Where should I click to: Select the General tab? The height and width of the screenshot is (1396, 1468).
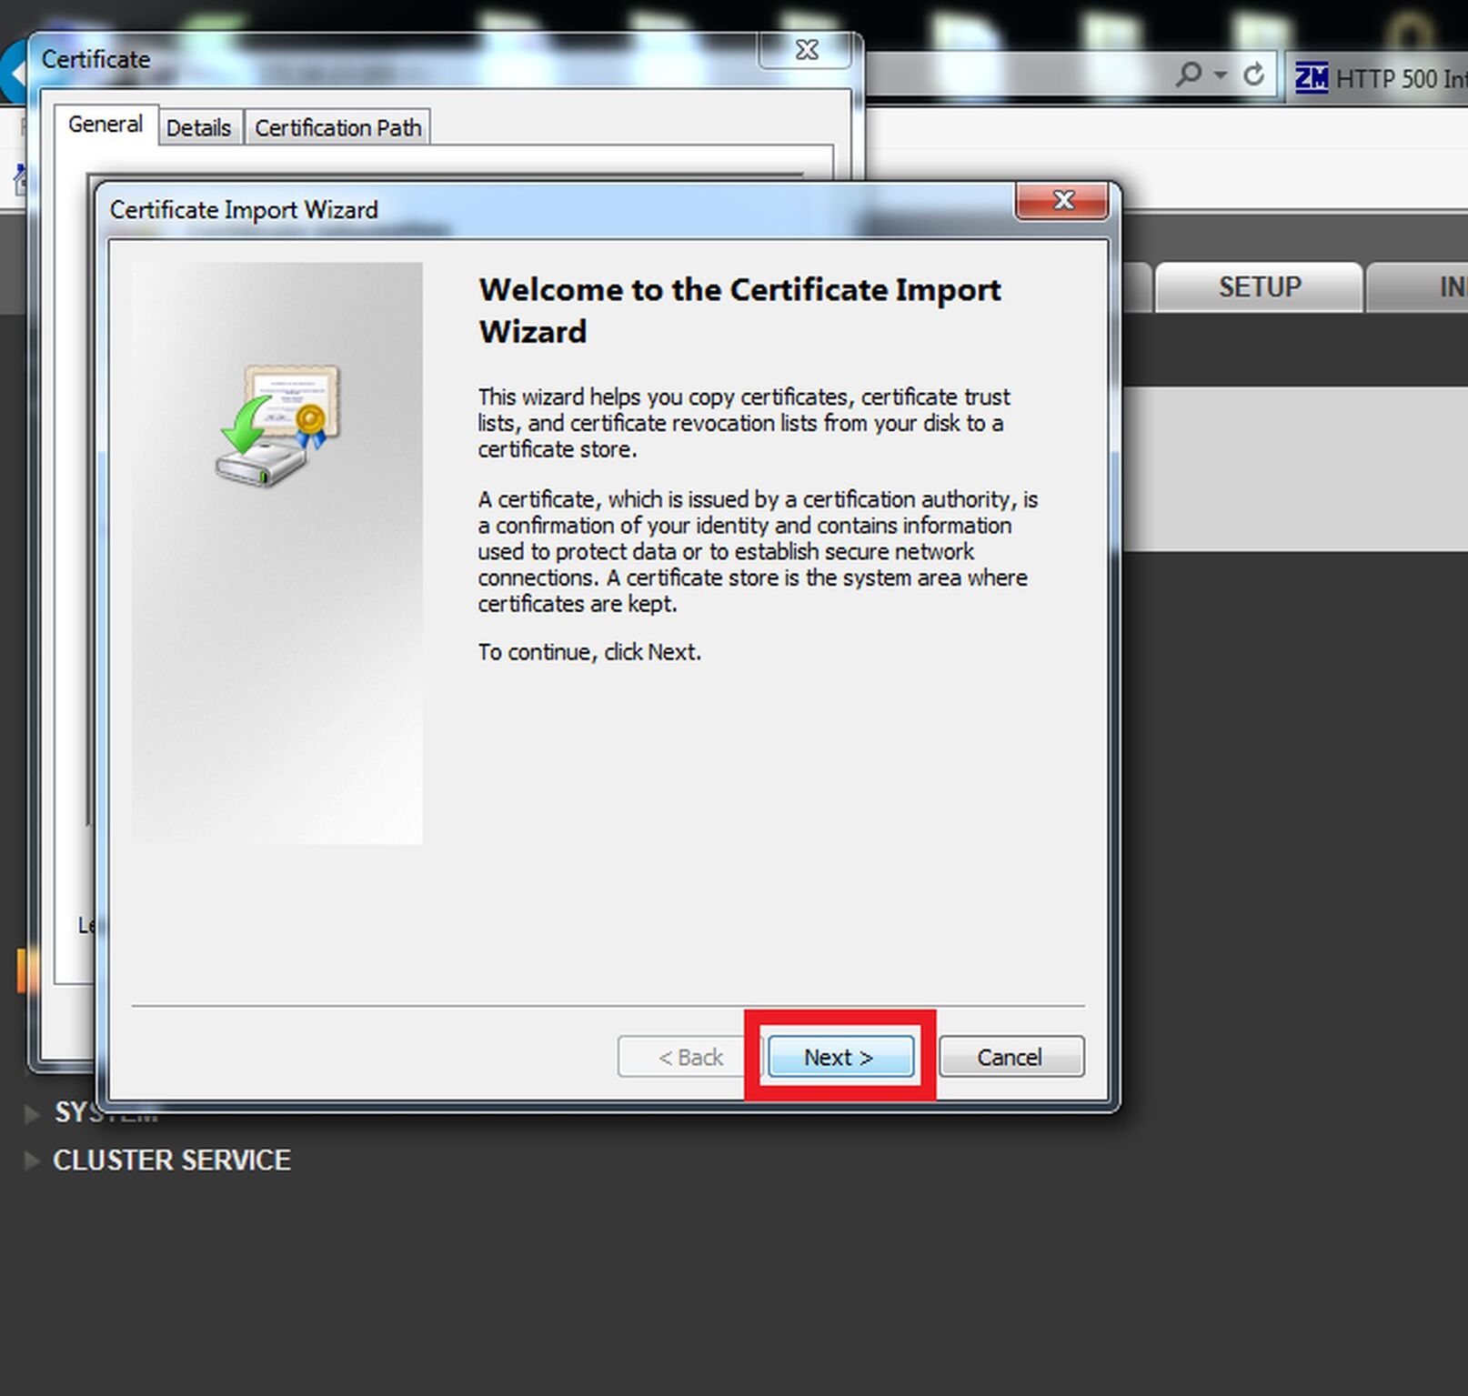[106, 125]
